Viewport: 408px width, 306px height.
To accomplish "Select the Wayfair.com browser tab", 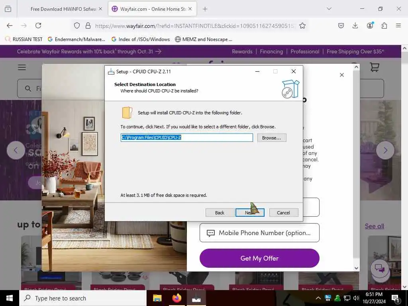I will coord(152,9).
